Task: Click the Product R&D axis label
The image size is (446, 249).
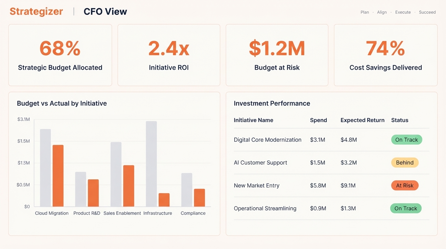Action: [87, 213]
